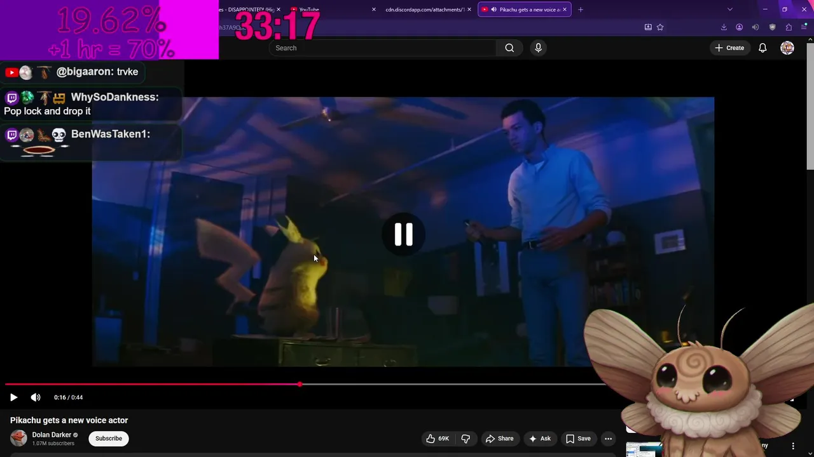Open the browser profile account icon
The height and width of the screenshot is (457, 814).
[x=739, y=27]
